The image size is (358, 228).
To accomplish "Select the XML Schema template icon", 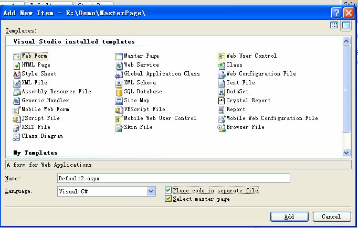I will pos(119,83).
